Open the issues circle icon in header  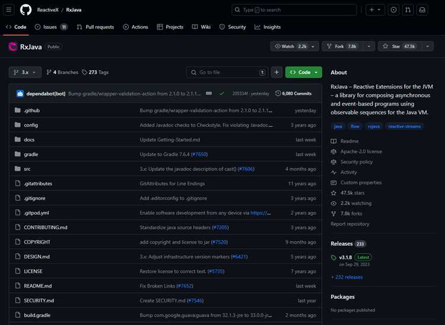393,10
